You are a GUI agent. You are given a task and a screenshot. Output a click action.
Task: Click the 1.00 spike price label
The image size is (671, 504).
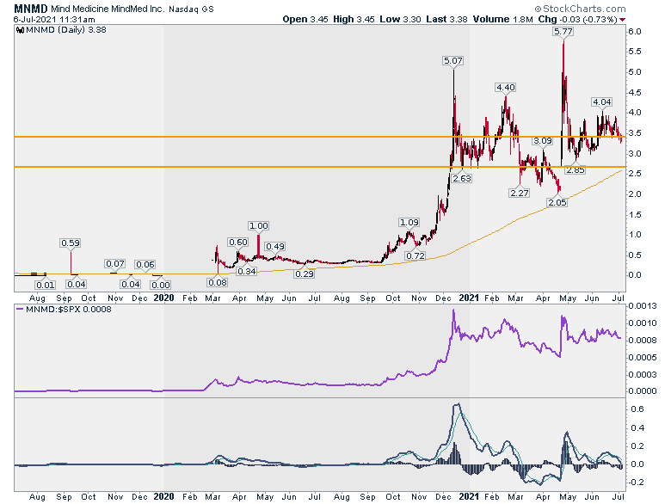(x=258, y=226)
